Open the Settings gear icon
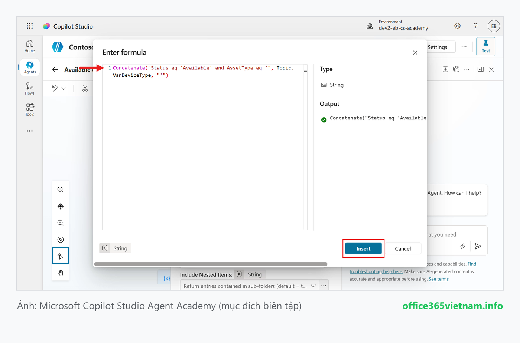This screenshot has height=343, width=520. pyautogui.click(x=457, y=26)
